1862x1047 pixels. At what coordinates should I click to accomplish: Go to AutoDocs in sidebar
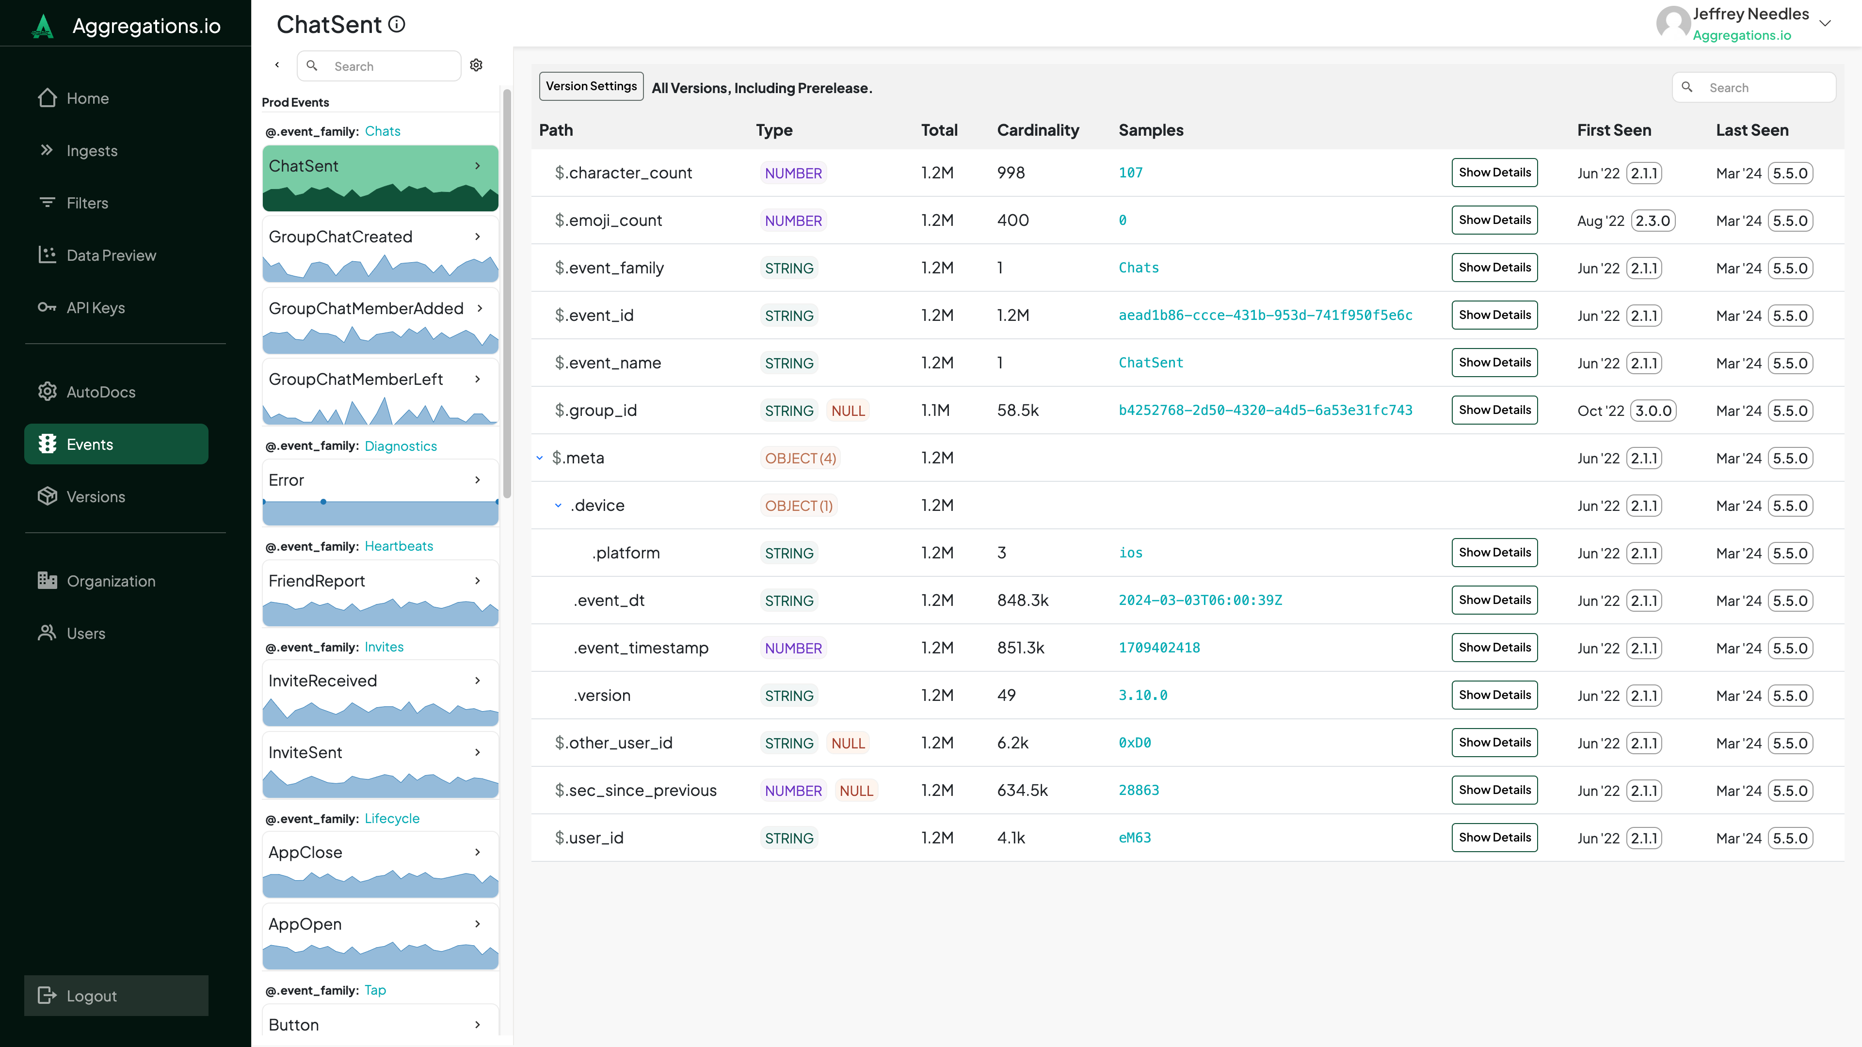coord(100,392)
